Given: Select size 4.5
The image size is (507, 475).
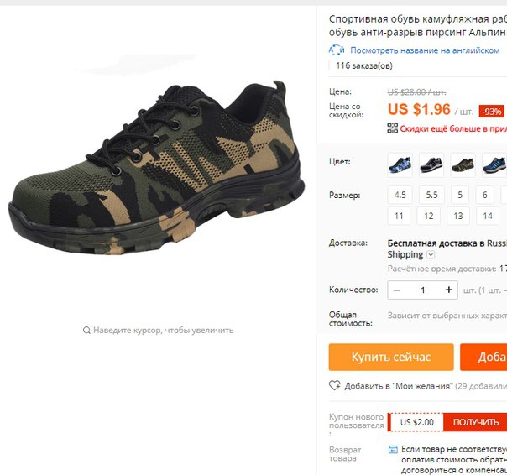Looking at the screenshot, I should [x=400, y=195].
